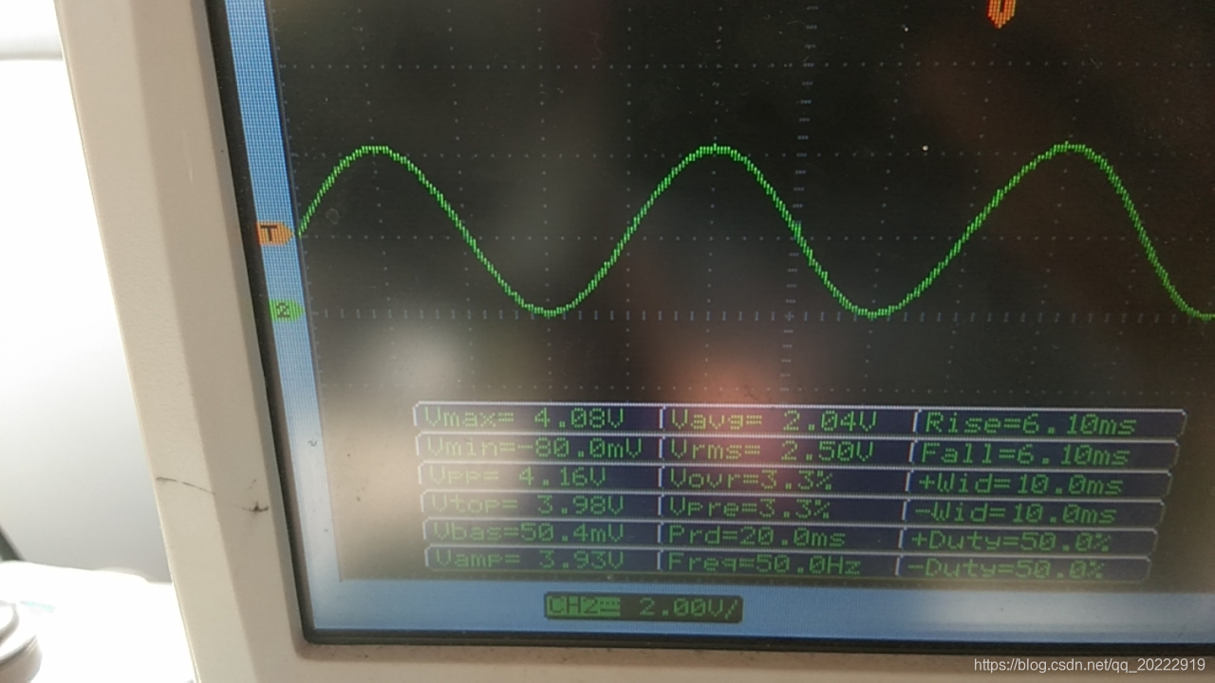Click the orange T trigger level marker
1215x683 pixels.
click(x=274, y=233)
